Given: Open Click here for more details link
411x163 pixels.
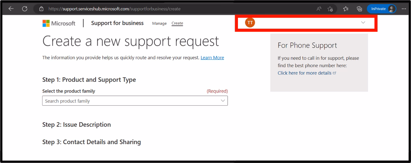Looking at the screenshot, I should pyautogui.click(x=307, y=73).
